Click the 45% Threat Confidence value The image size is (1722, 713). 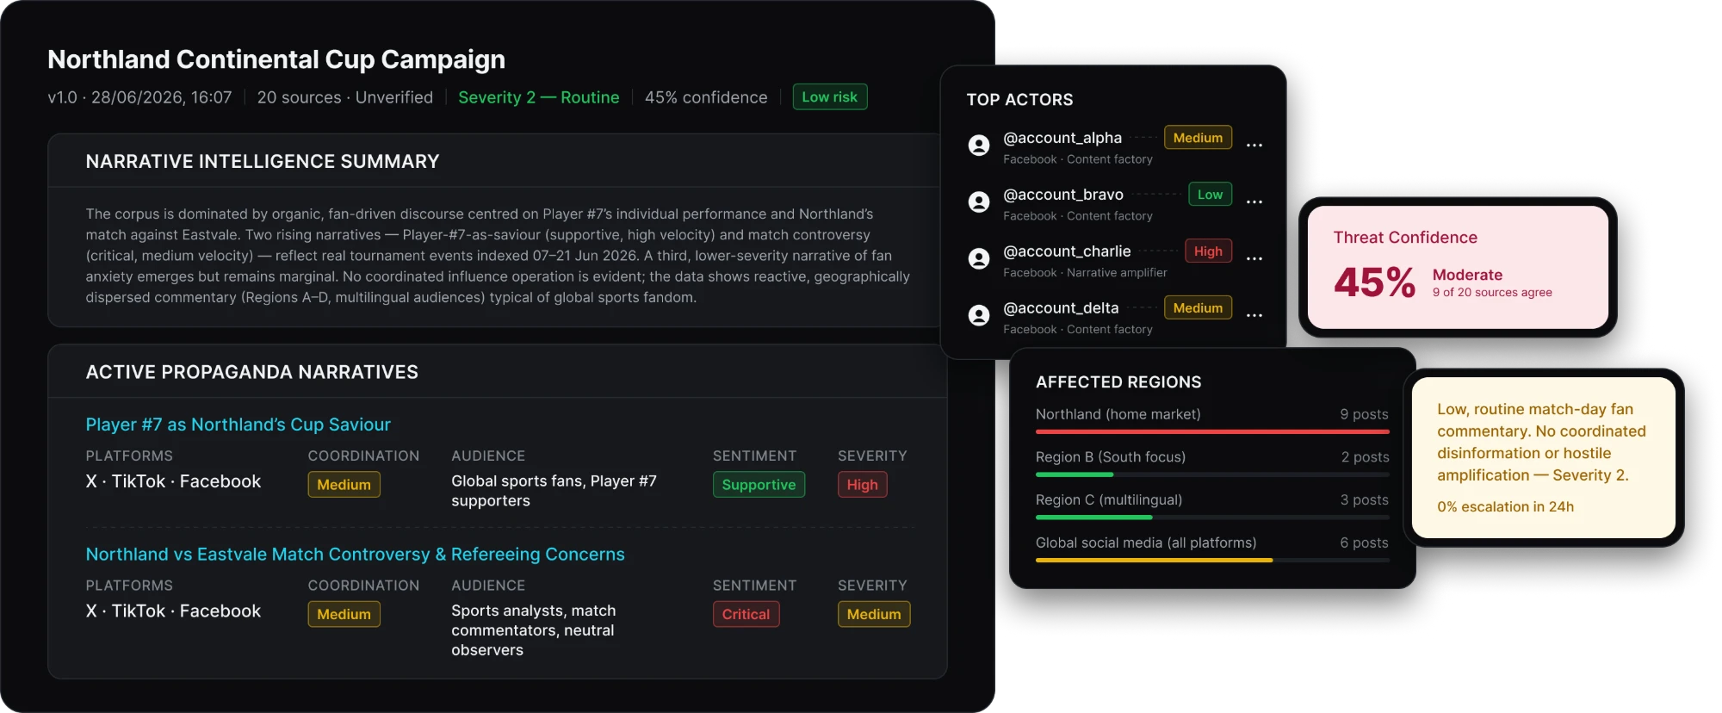(1374, 282)
